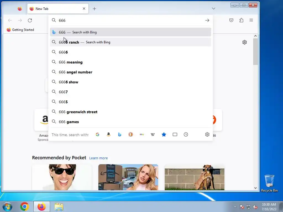Click the Go arrow in the address bar

click(207, 20)
